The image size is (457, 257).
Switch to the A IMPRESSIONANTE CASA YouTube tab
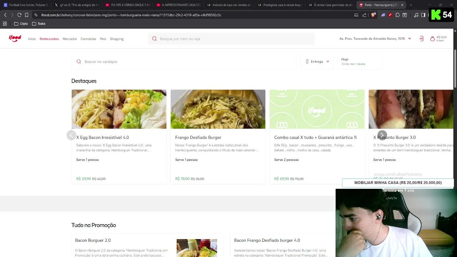pos(178,5)
